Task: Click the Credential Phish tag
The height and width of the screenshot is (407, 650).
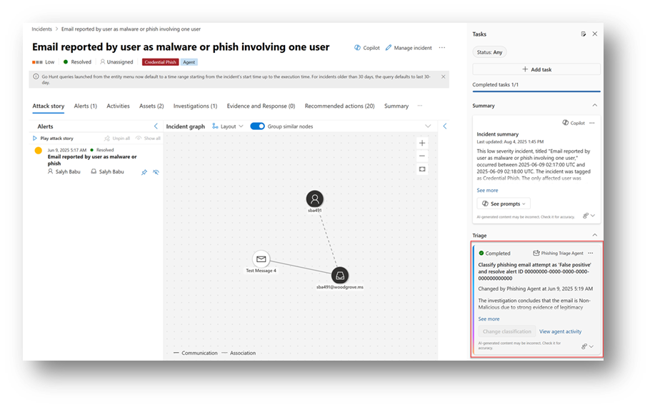Action: click(161, 62)
